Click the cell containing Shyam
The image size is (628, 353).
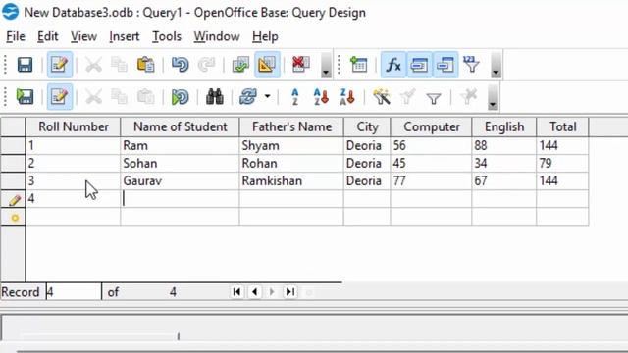291,145
